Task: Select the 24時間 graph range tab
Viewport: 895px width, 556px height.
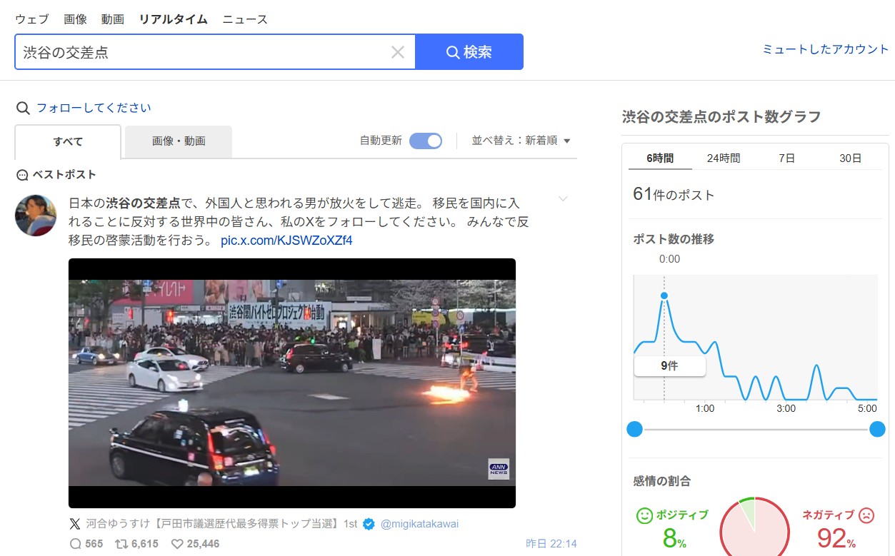Action: [x=724, y=158]
